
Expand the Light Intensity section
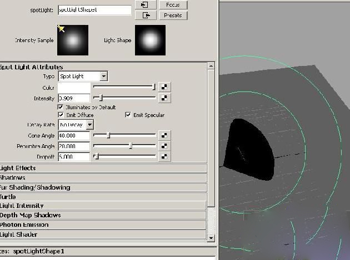[103, 206]
